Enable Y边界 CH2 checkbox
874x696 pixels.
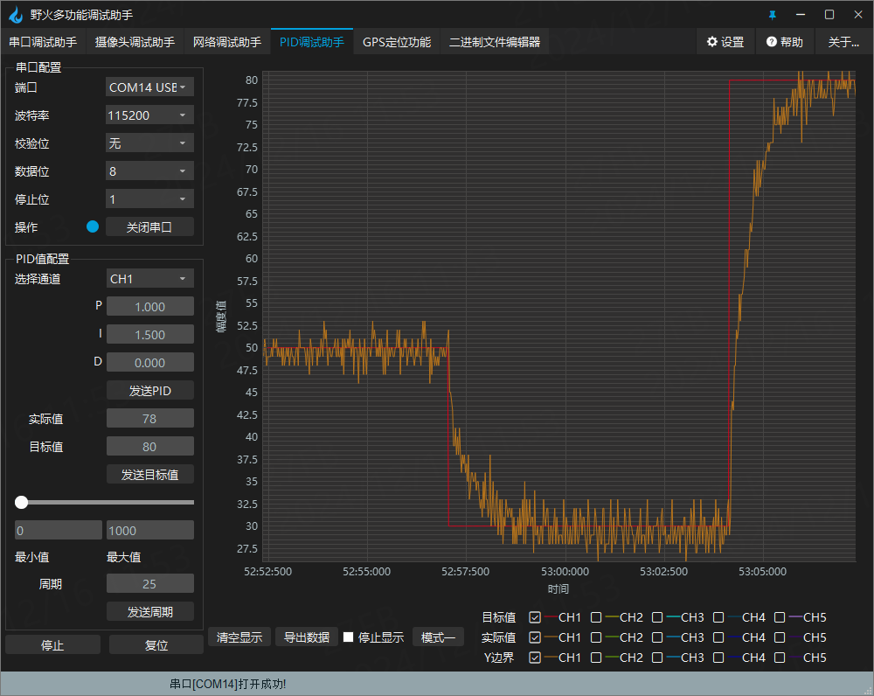[596, 657]
